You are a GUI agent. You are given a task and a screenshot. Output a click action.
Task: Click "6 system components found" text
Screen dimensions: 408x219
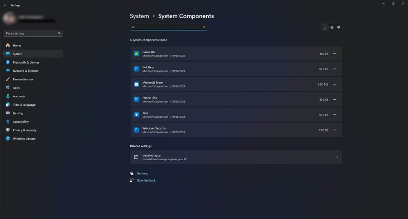pyautogui.click(x=149, y=40)
